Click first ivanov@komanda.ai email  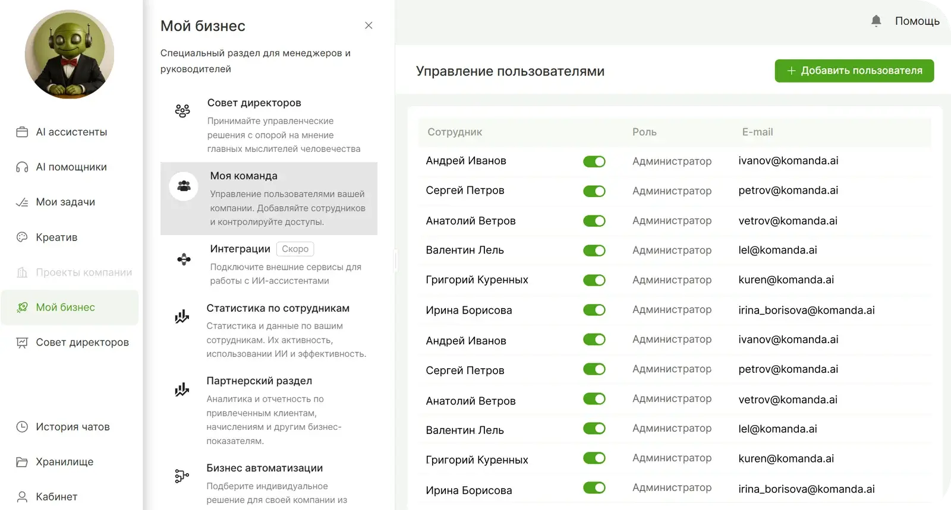pos(788,161)
